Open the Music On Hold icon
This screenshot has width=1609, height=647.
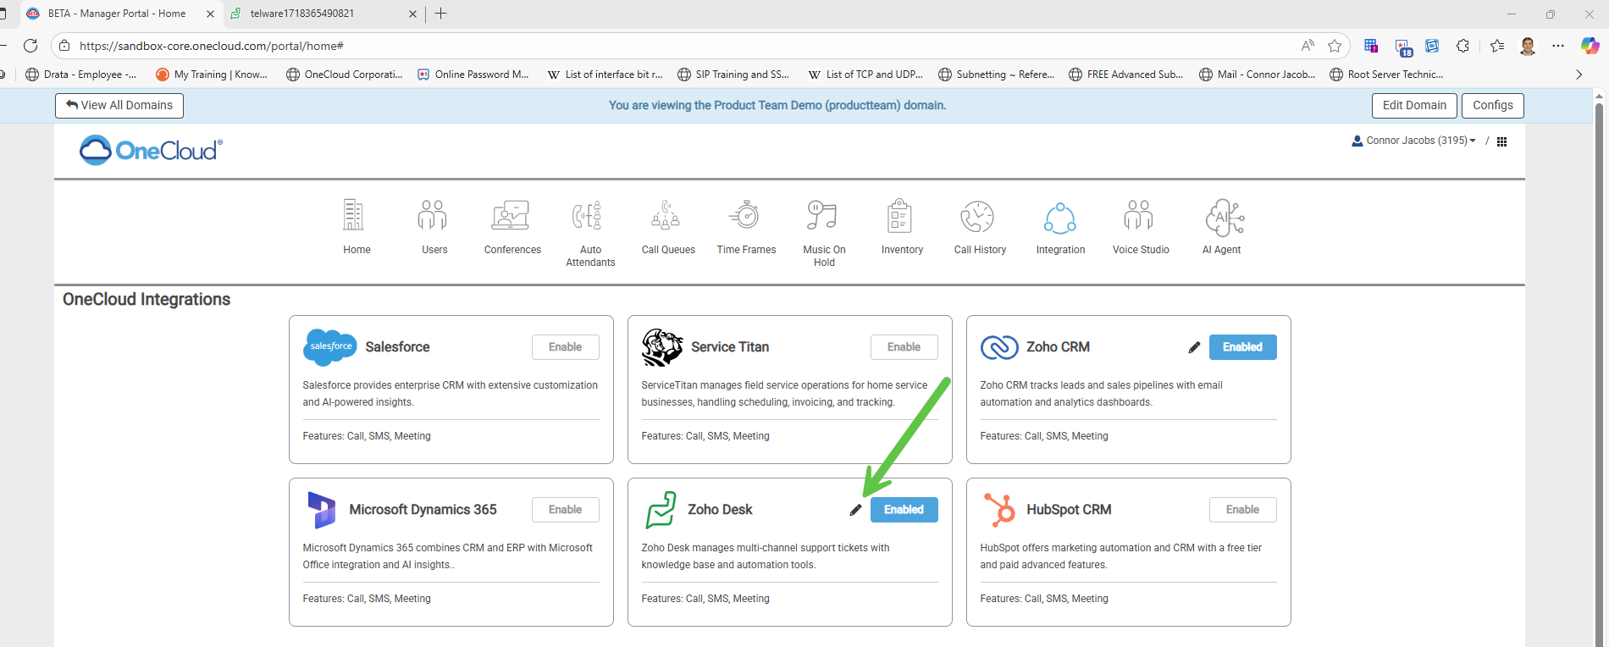pyautogui.click(x=823, y=217)
